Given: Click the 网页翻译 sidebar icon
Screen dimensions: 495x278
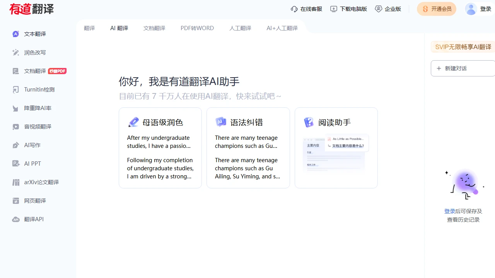Looking at the screenshot, I should tap(16, 201).
